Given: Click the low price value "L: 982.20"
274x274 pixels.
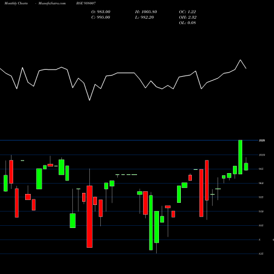Looking at the screenshot, I should pyautogui.click(x=145, y=18).
